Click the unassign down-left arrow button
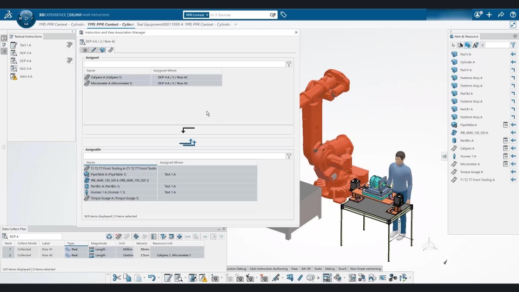 pyautogui.click(x=188, y=130)
